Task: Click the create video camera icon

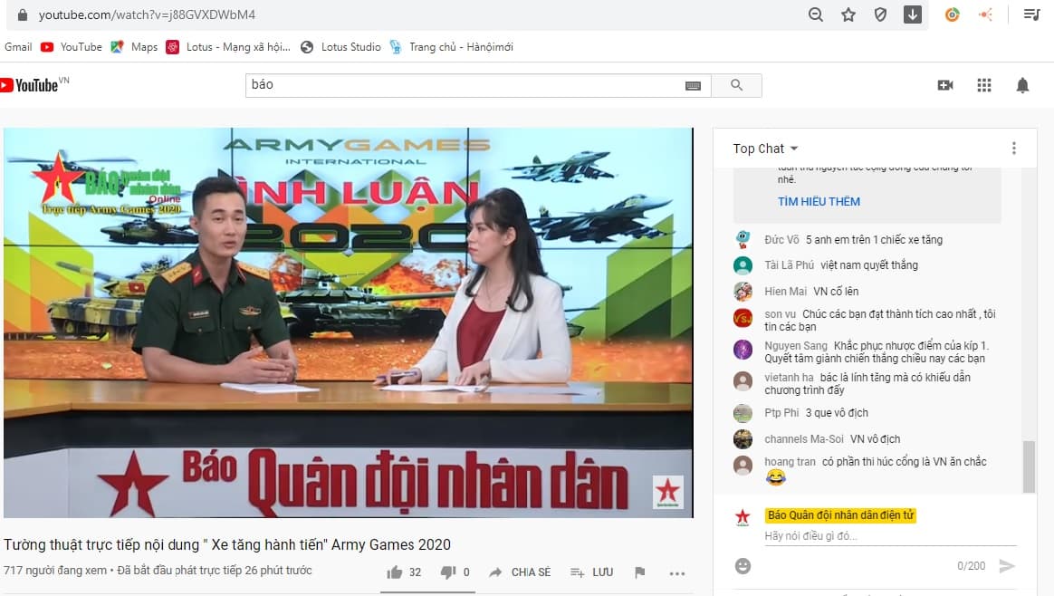Action: pyautogui.click(x=945, y=85)
